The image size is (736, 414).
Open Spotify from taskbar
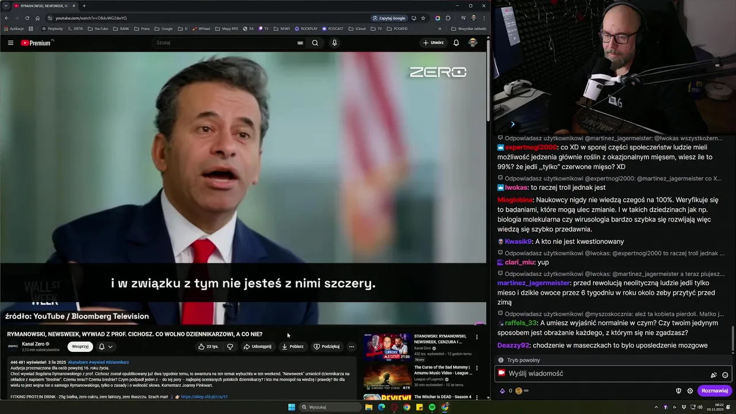[x=432, y=407]
